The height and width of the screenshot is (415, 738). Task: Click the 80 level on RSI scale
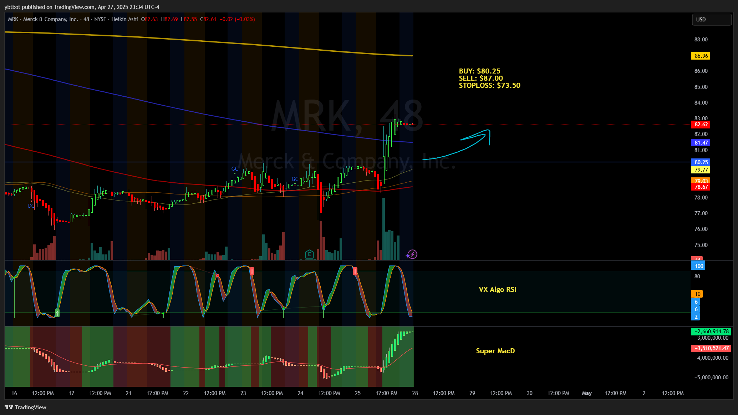click(697, 277)
